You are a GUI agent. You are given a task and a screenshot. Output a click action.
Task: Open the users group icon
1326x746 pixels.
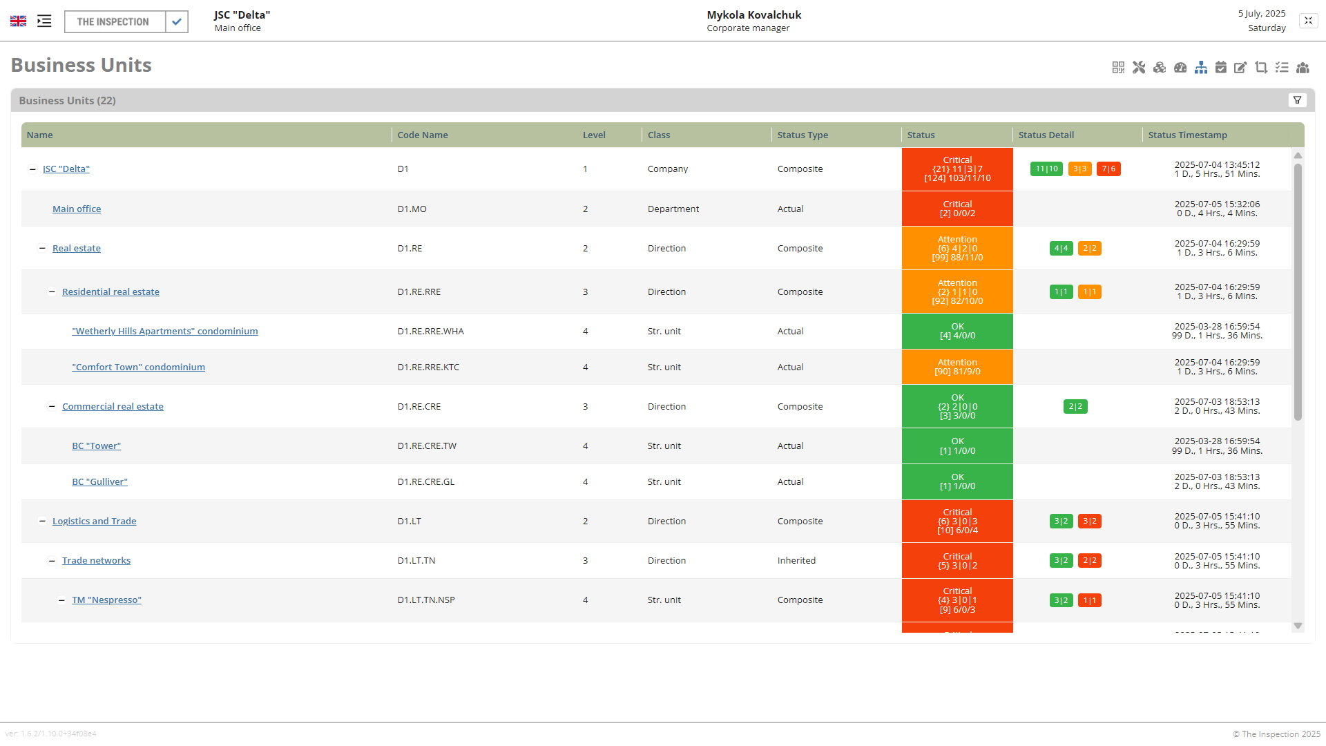(1303, 67)
